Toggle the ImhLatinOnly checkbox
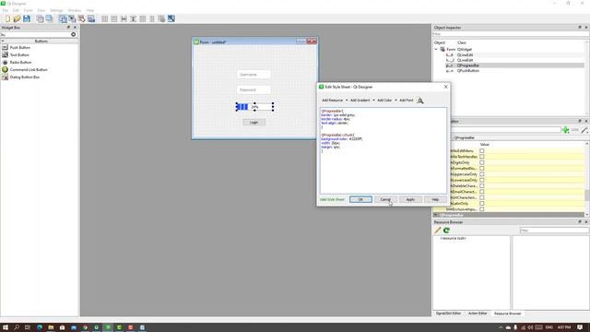590x332 pixels. [481, 203]
